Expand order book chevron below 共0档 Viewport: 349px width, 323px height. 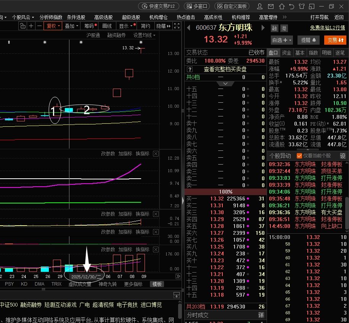point(225,84)
